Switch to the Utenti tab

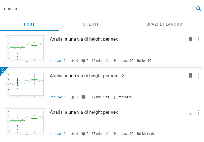coord(90,24)
